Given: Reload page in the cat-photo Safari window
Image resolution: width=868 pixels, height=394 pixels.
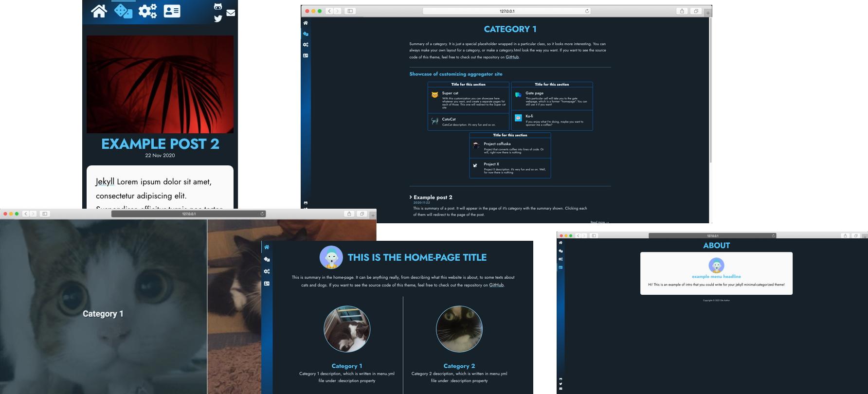Looking at the screenshot, I should 262,214.
